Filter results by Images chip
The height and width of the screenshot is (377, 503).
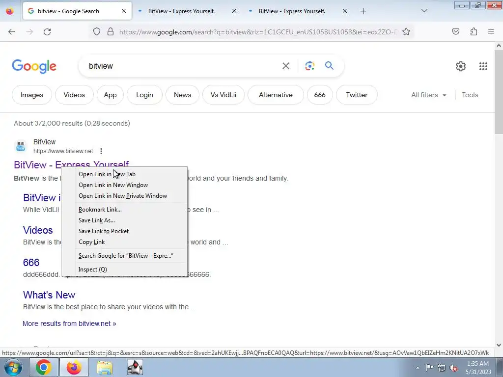tap(32, 95)
